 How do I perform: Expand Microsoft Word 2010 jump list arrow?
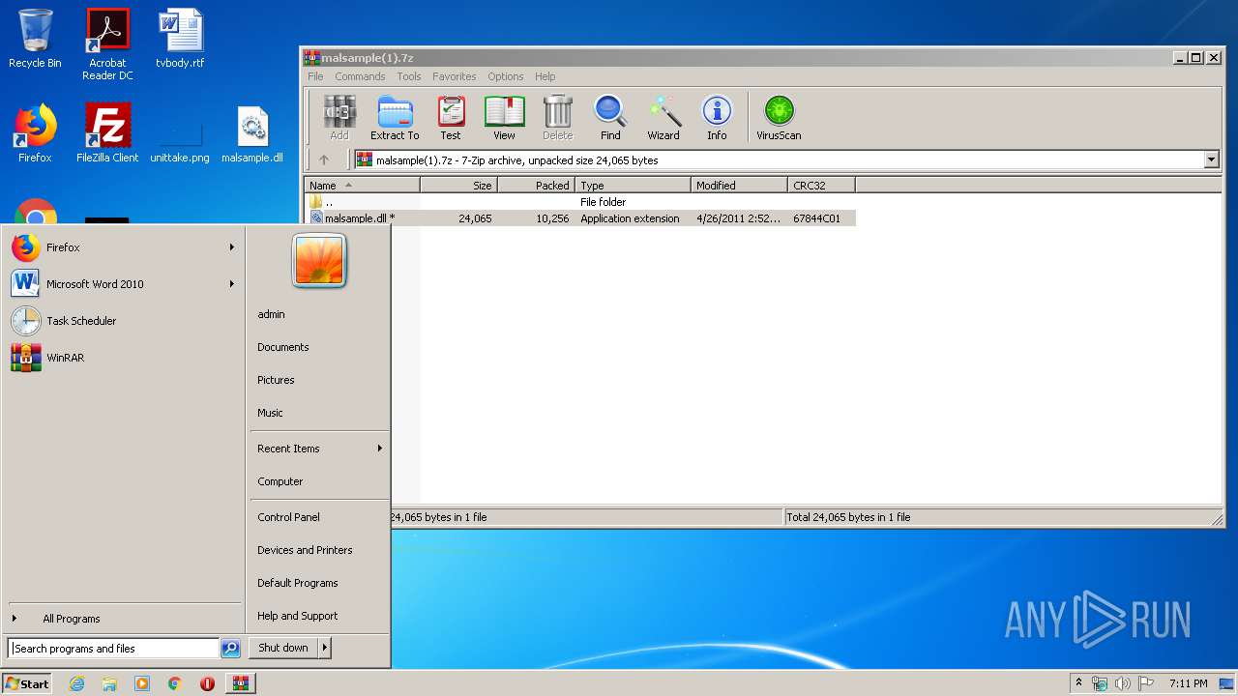[232, 284]
